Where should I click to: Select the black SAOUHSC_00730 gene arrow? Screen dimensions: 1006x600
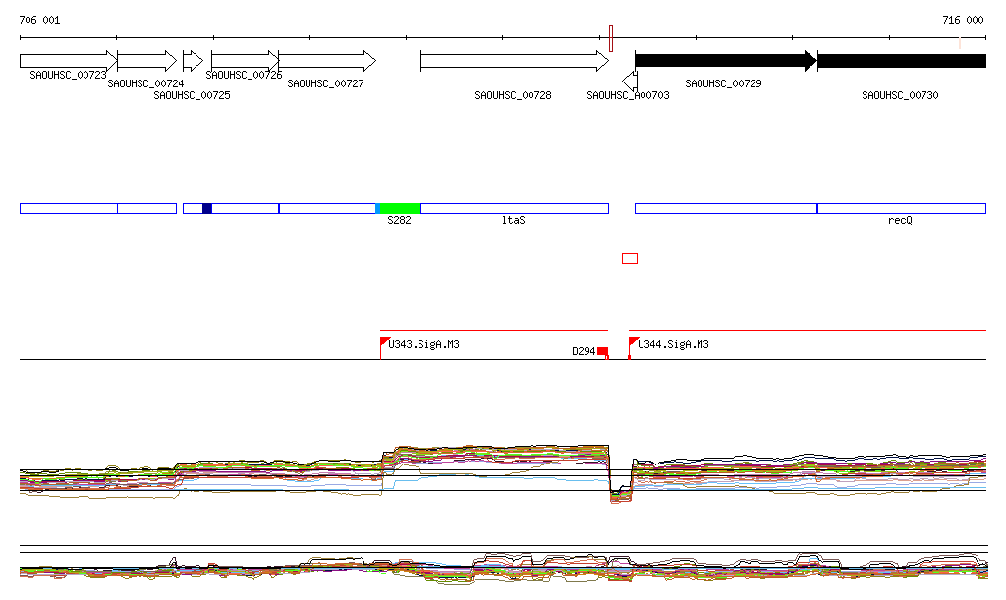point(902,61)
